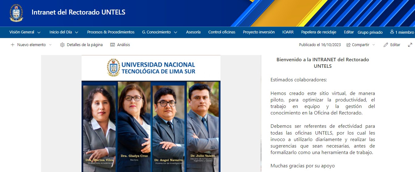Expand the Inicio del Día dropdown chevron
The width and height of the screenshot is (415, 172).
coord(77,32)
